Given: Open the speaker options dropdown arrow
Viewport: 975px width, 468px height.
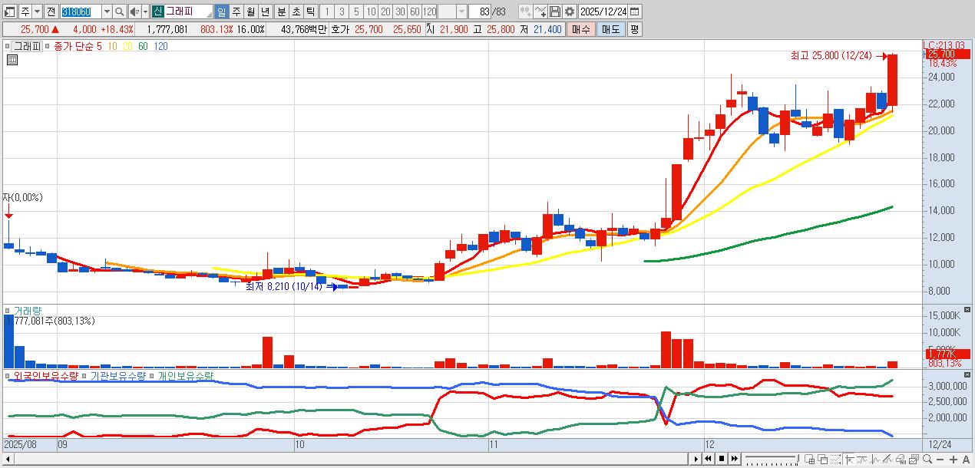Looking at the screenshot, I should click(x=144, y=12).
